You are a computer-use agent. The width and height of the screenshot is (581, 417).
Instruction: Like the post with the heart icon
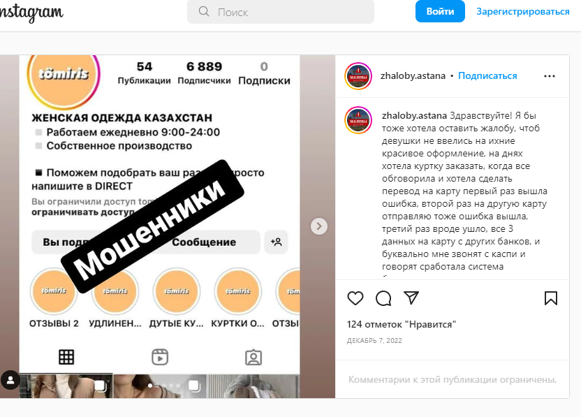(355, 298)
